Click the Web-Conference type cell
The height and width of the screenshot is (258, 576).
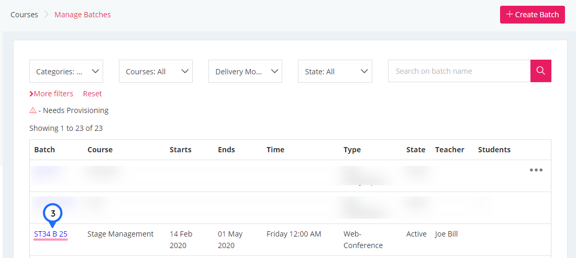pyautogui.click(x=363, y=239)
